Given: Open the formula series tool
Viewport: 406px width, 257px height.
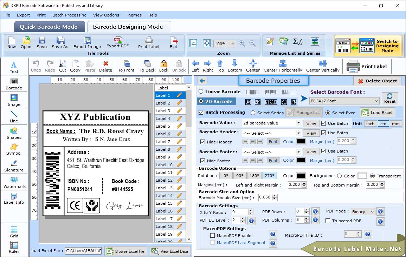Looking at the screenshot, I should [x=297, y=41].
